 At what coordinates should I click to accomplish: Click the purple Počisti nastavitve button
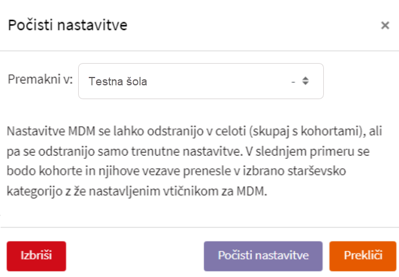263,255
